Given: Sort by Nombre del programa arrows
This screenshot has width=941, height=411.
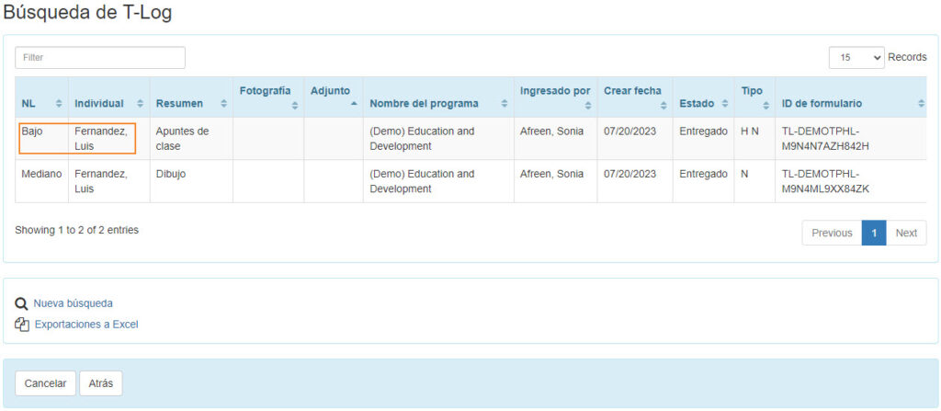Looking at the screenshot, I should coord(505,103).
